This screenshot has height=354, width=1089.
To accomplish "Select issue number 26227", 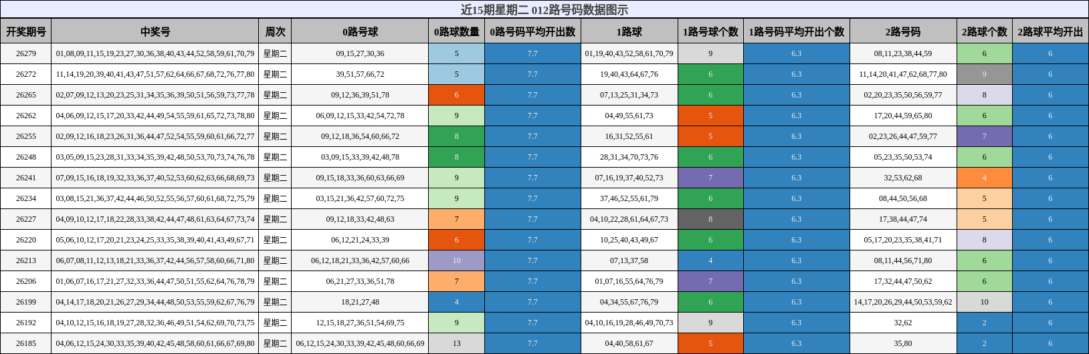I will (26, 219).
